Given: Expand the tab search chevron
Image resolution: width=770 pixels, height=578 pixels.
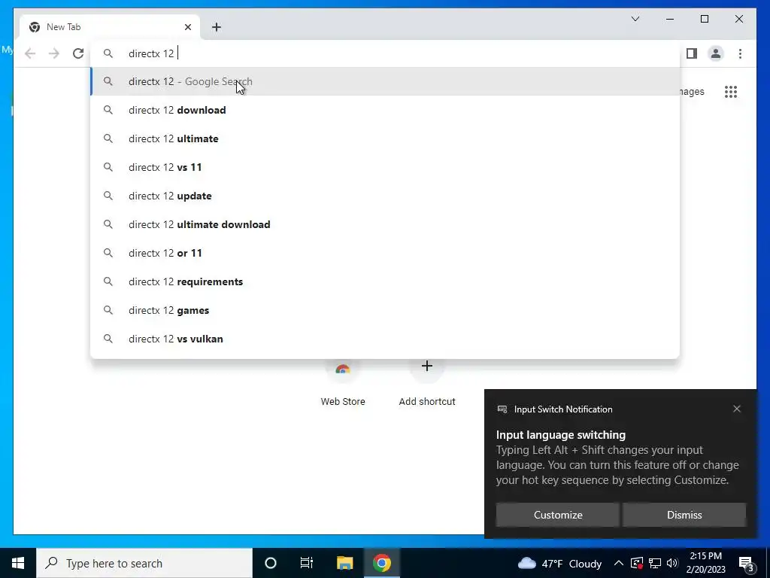Looking at the screenshot, I should pos(635,19).
